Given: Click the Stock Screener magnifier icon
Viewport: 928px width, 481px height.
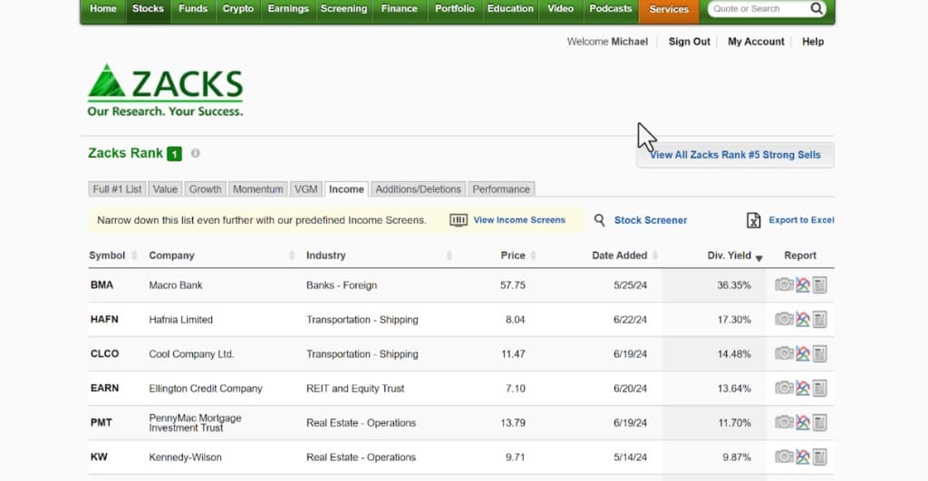Looking at the screenshot, I should [600, 220].
